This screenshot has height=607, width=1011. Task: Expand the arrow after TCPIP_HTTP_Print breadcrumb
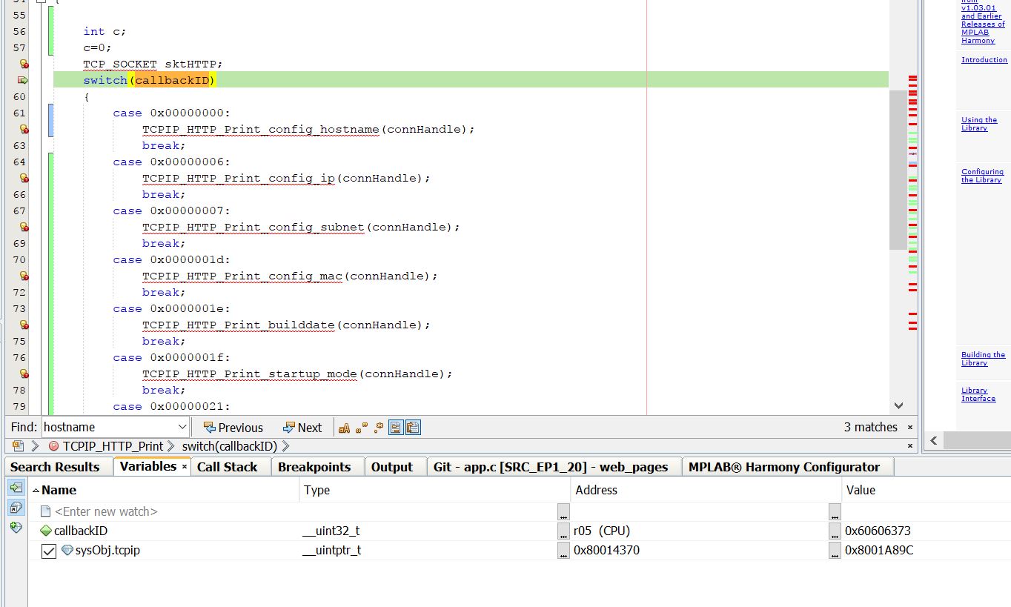pyautogui.click(x=171, y=446)
